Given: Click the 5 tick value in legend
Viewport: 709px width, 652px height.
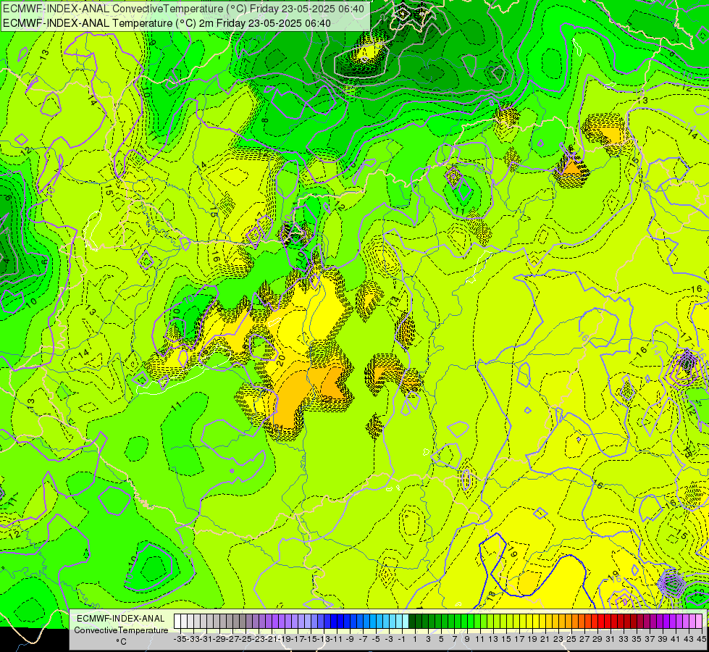Looking at the screenshot, I should [x=441, y=639].
